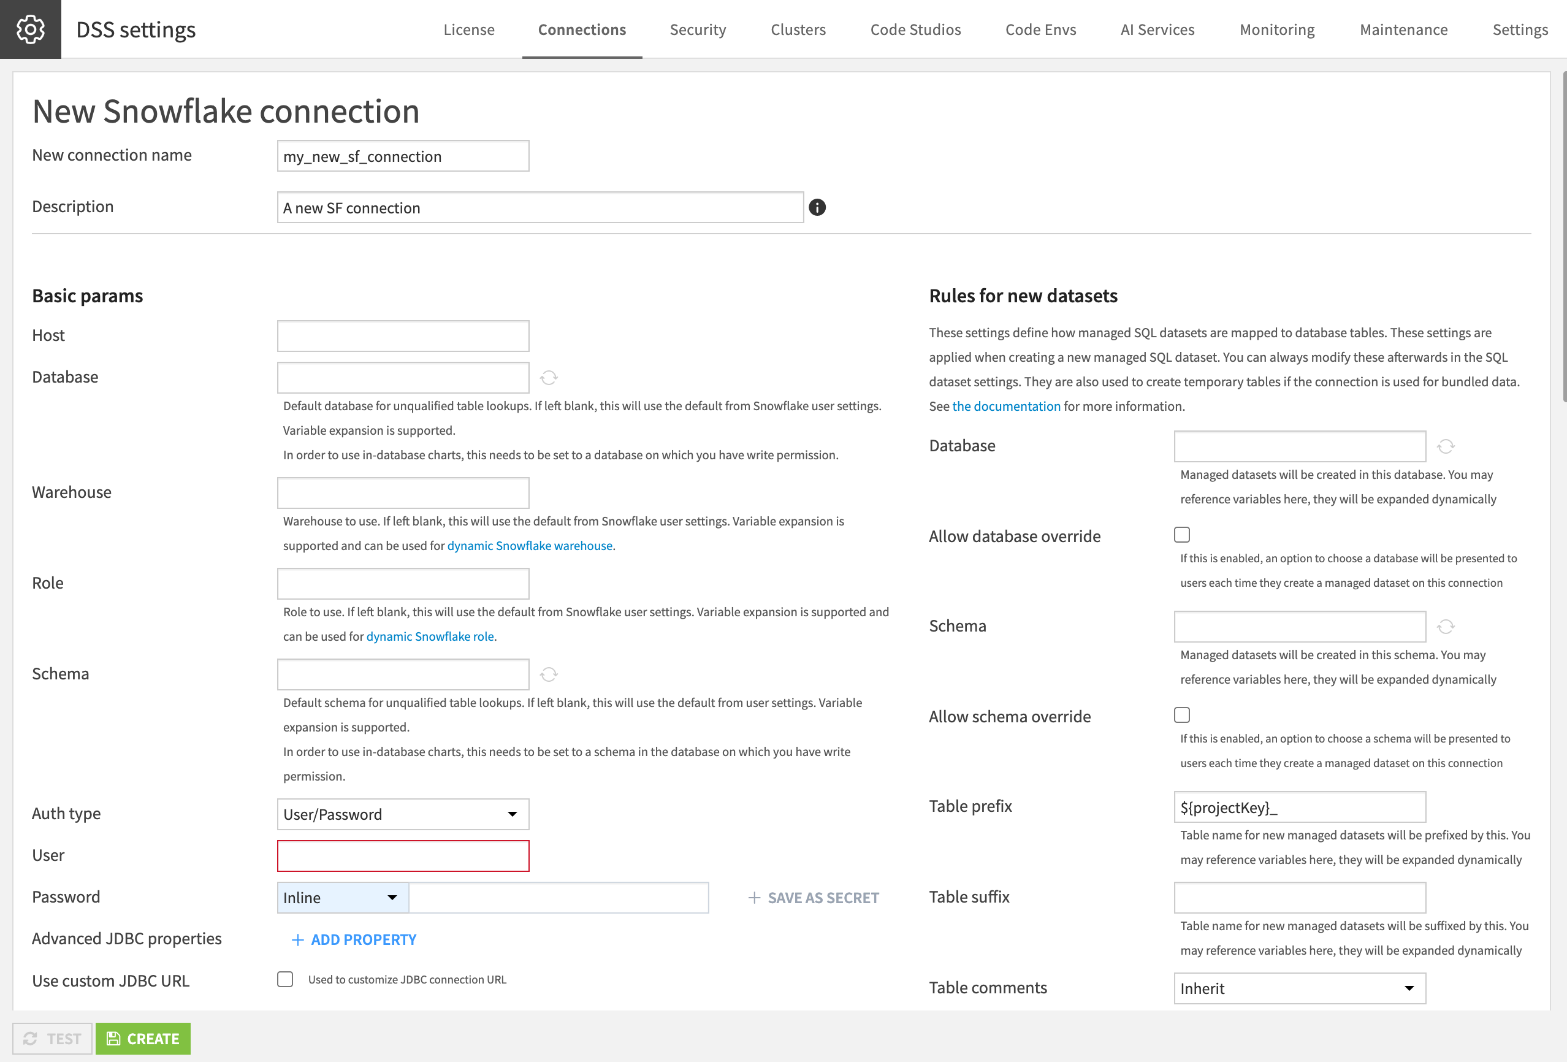Screen dimensions: 1567x1062
Task: Open the Code Studios tab
Action: 916,29
